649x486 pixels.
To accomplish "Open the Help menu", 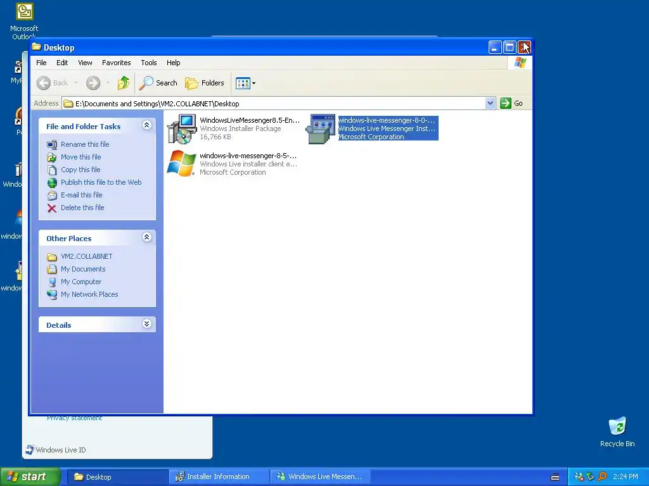I will pos(174,63).
